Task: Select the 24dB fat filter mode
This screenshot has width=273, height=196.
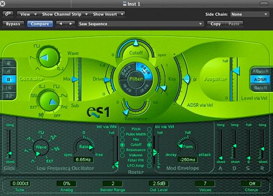Action: [144, 70]
